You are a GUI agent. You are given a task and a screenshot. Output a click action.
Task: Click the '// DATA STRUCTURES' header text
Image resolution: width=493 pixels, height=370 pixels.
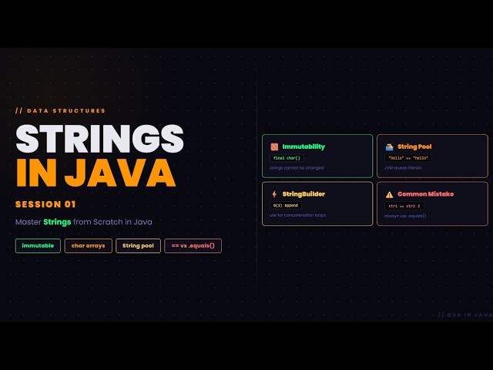(x=60, y=111)
